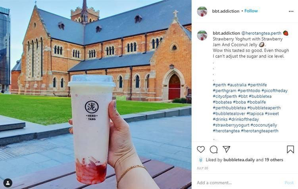Open comments with the speech bubble icon
The image size is (298, 189).
pyautogui.click(x=213, y=149)
